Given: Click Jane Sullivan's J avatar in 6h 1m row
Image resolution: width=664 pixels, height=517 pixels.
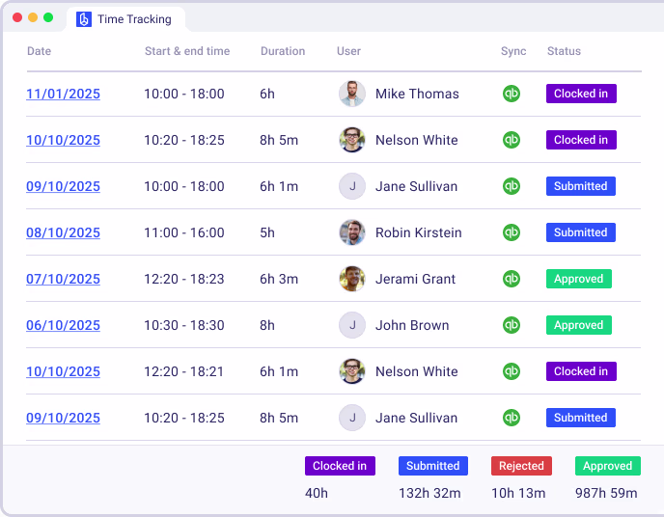Looking at the screenshot, I should (352, 186).
